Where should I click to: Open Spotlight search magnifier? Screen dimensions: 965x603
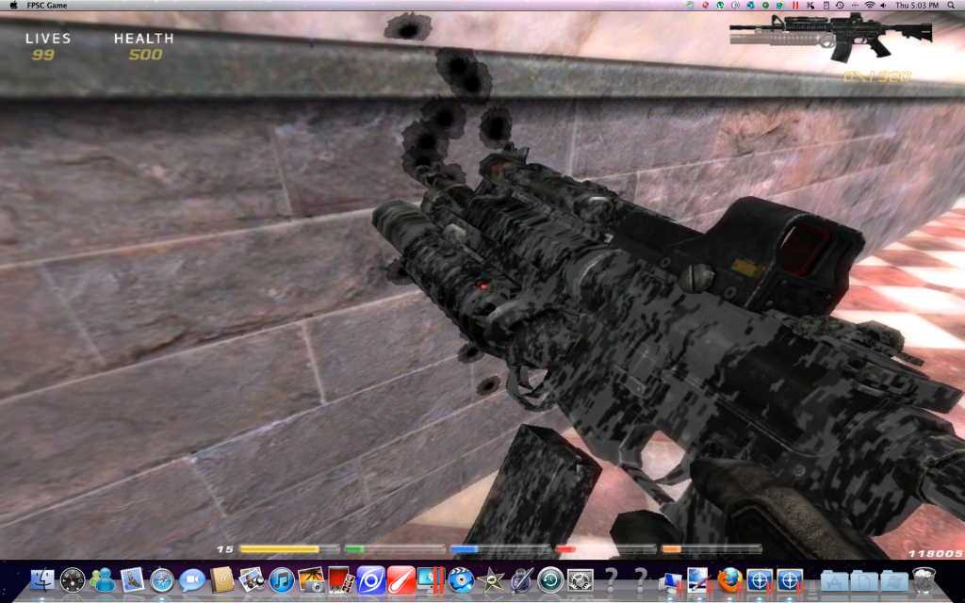(952, 5)
